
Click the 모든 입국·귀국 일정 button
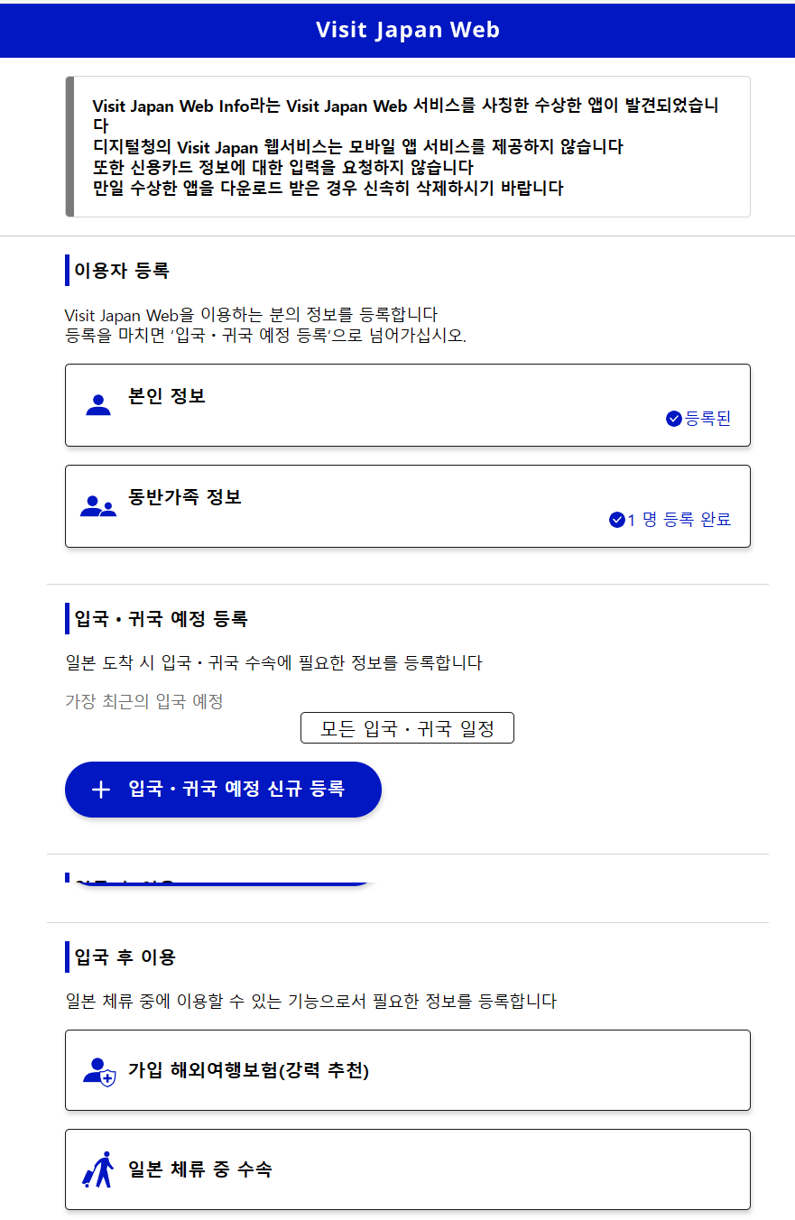point(407,727)
